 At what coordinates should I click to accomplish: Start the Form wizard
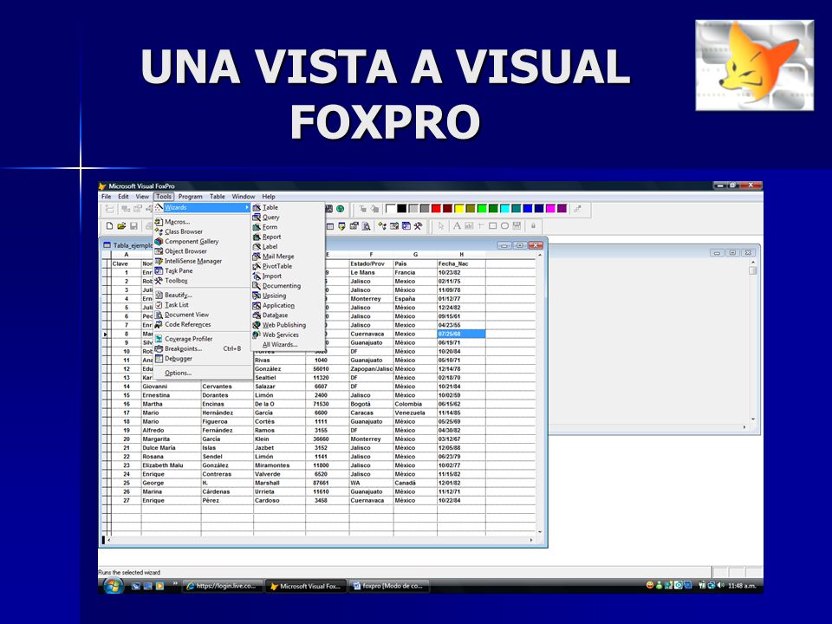point(288,227)
